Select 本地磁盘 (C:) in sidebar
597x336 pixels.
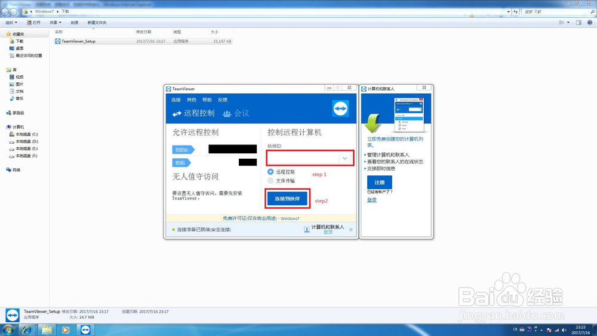24,134
